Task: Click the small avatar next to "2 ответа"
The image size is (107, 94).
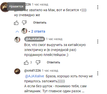Action: pos(24,31)
